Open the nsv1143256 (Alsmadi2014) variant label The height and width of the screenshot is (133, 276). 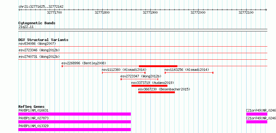187,70
